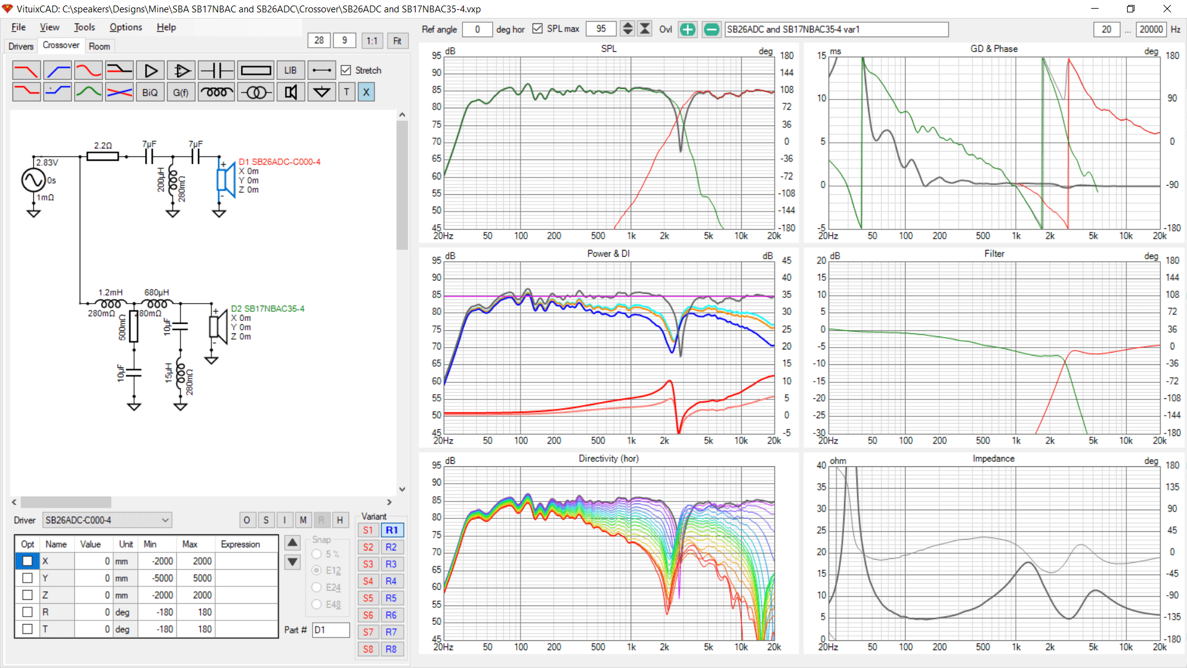Click the highlighted X toolbar button

366,92
